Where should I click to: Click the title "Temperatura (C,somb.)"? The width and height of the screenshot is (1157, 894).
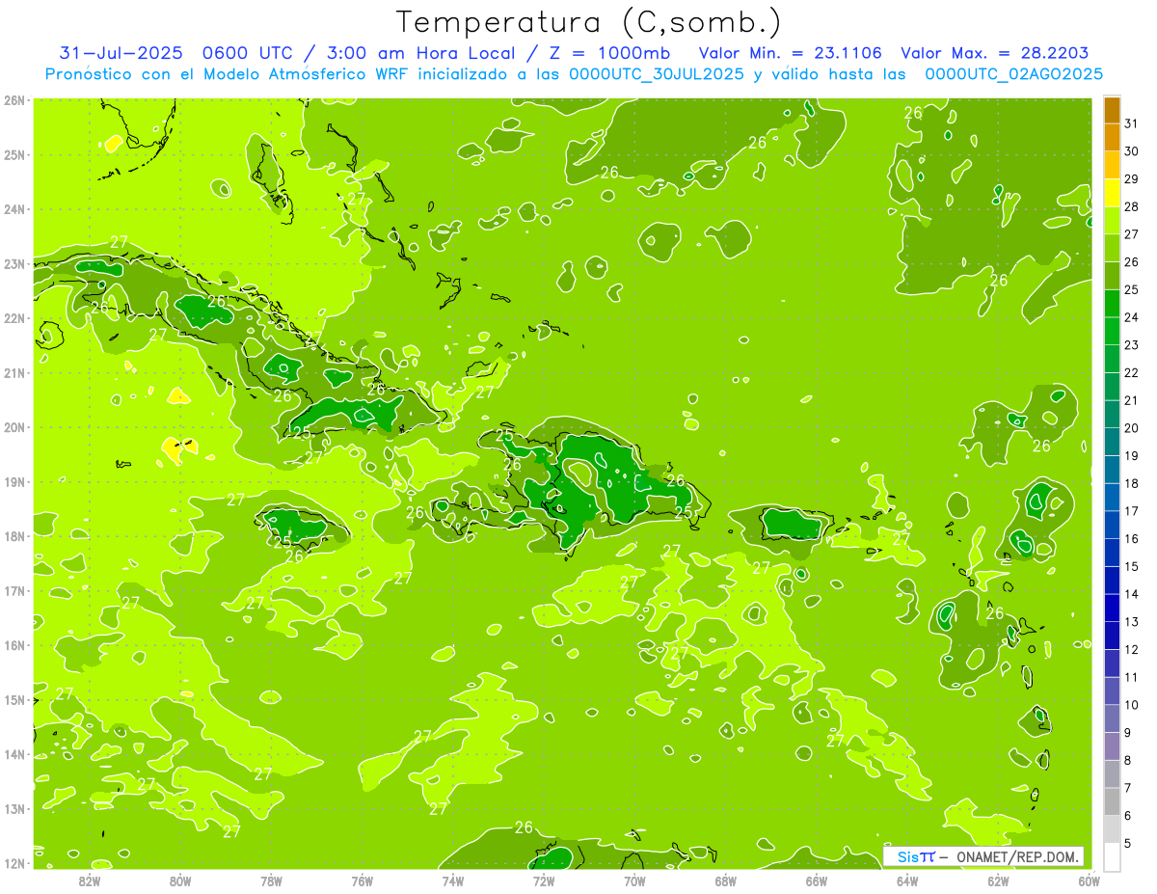pyautogui.click(x=589, y=22)
